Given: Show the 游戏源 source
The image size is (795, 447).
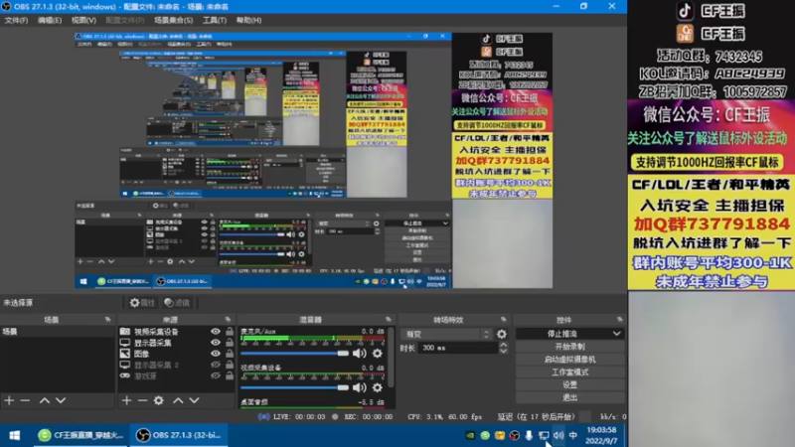Looking at the screenshot, I should (x=216, y=376).
